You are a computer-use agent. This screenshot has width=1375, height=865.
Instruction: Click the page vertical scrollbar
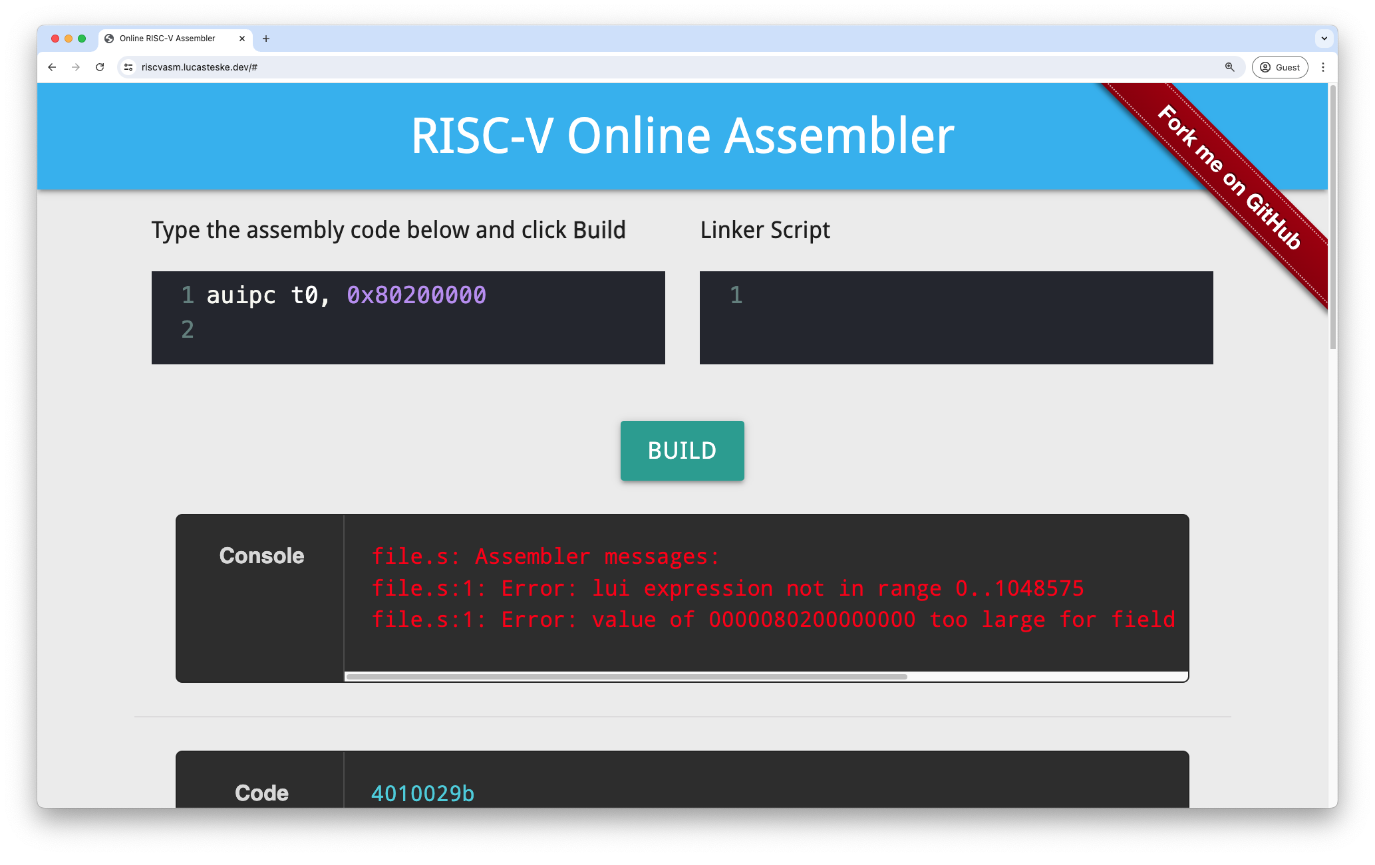click(x=1332, y=216)
